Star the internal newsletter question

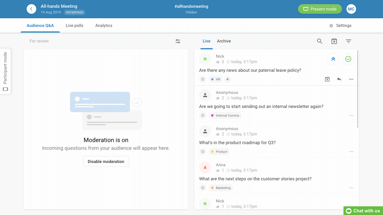(203, 115)
